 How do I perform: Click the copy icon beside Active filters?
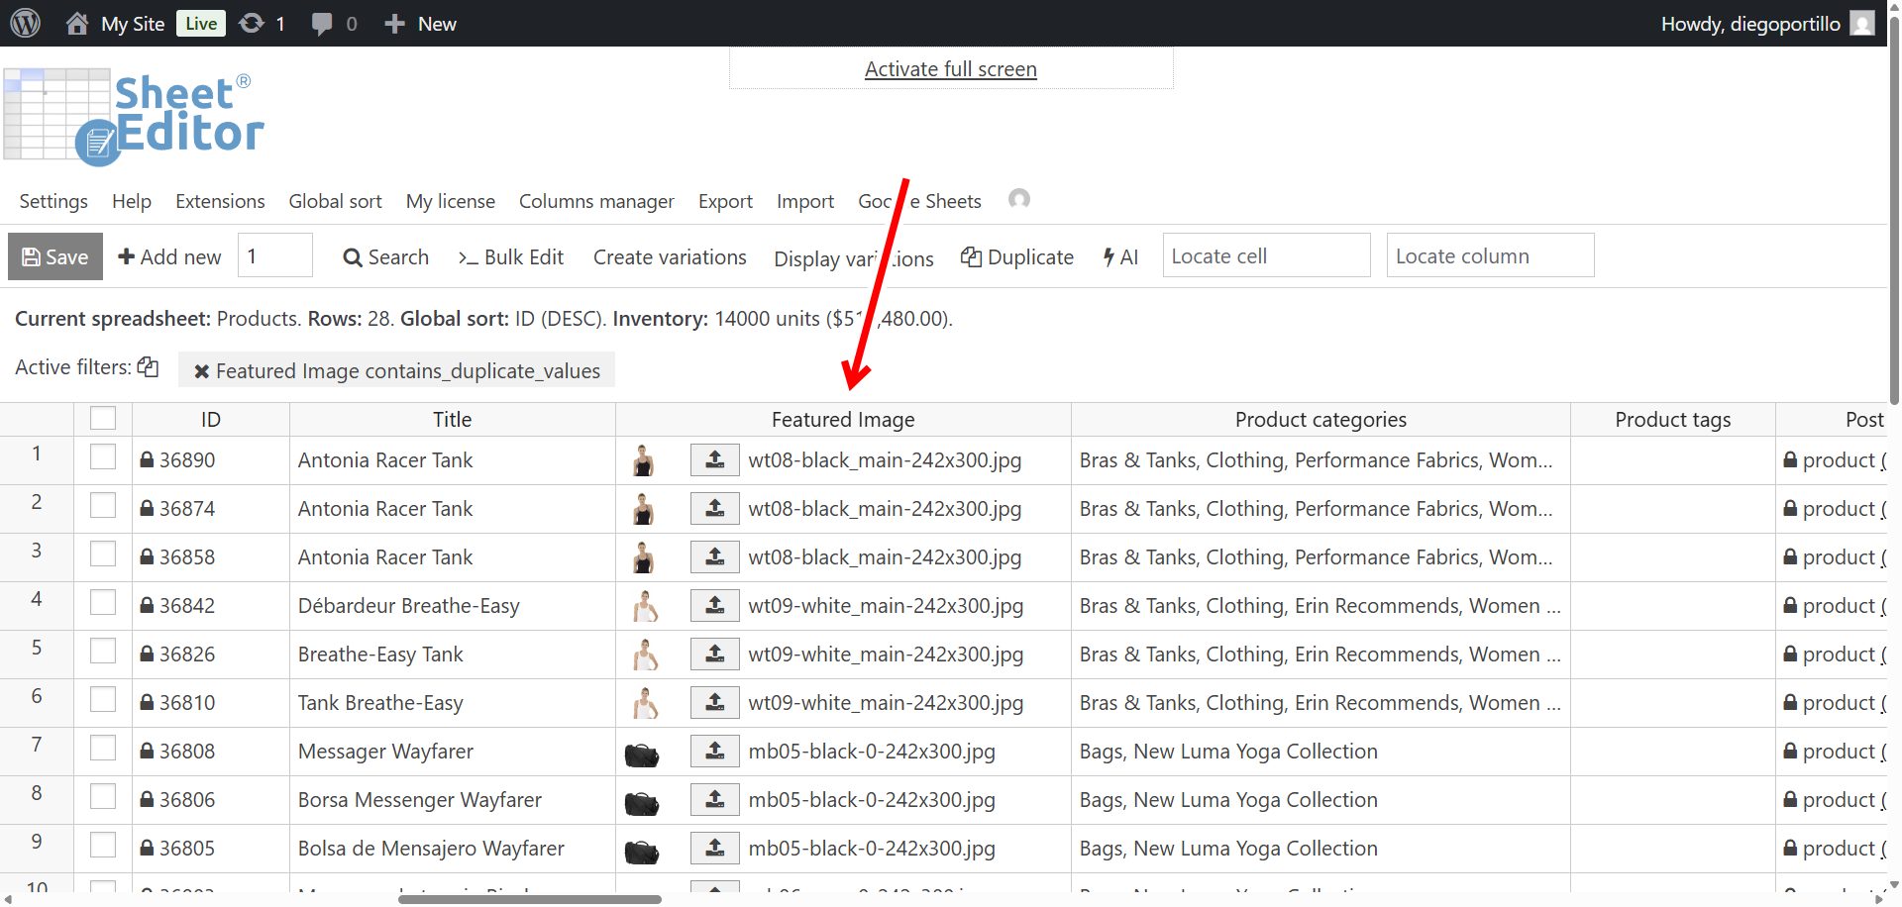click(148, 367)
